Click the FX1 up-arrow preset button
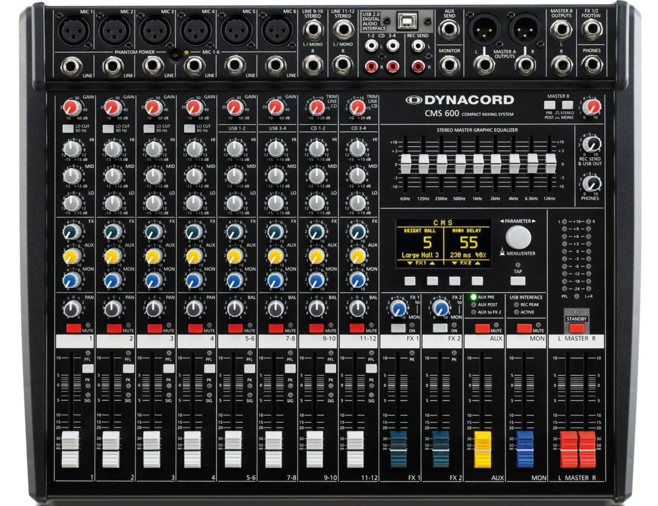 432,281
